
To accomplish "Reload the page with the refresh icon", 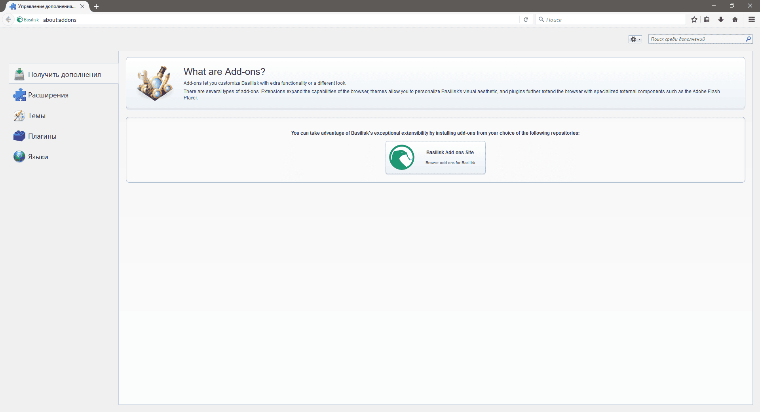I will (x=526, y=19).
